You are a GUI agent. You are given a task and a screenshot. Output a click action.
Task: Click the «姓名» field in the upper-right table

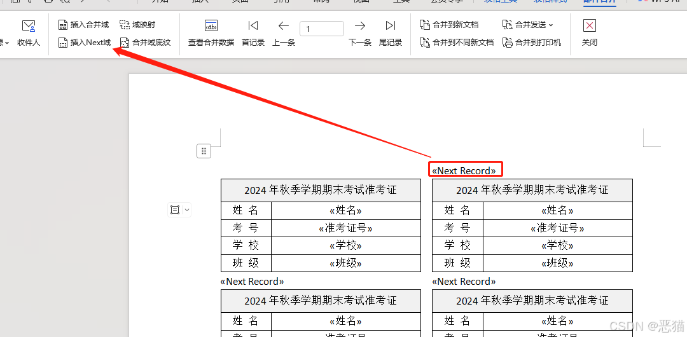pos(558,211)
